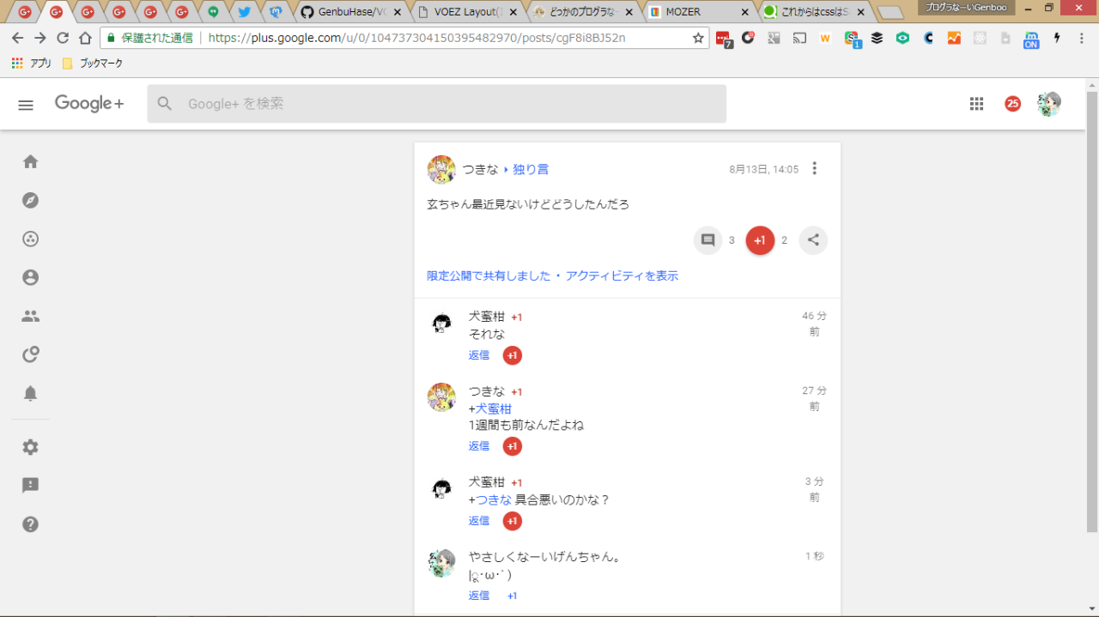Open Discover compass icon in sidebar
Image resolution: width=1099 pixels, height=617 pixels.
[x=31, y=201]
